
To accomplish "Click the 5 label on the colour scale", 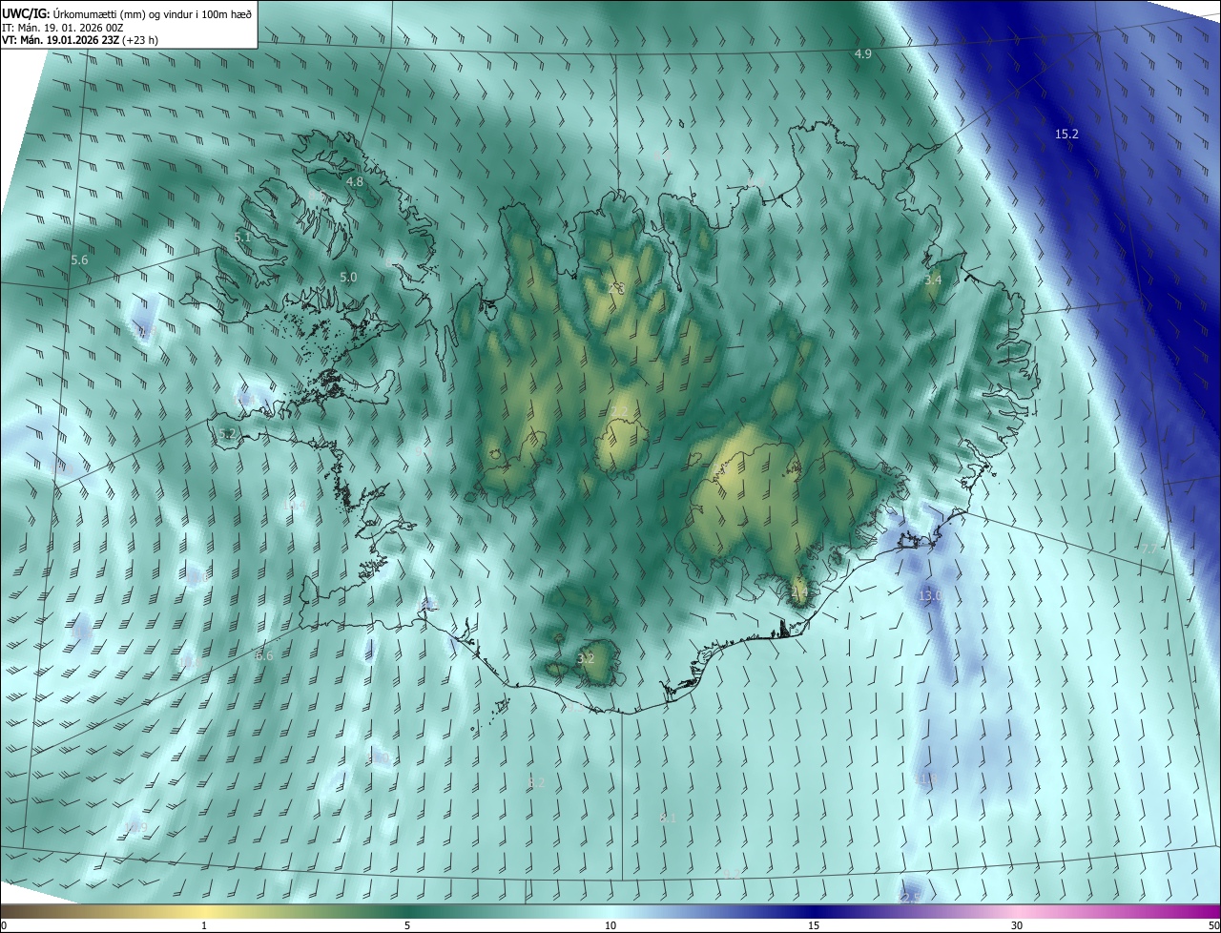I will pos(407,925).
